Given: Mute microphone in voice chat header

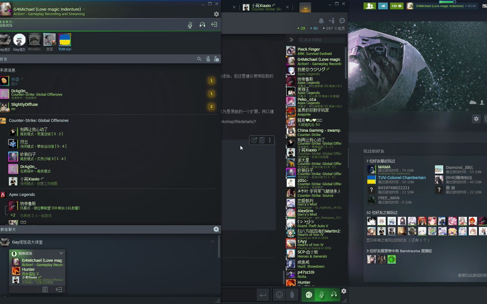Looking at the screenshot, I should [x=190, y=25].
